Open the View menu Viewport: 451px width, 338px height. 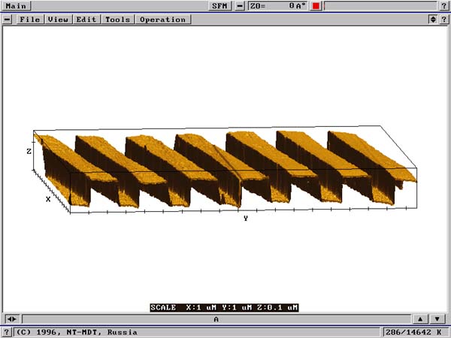click(58, 19)
